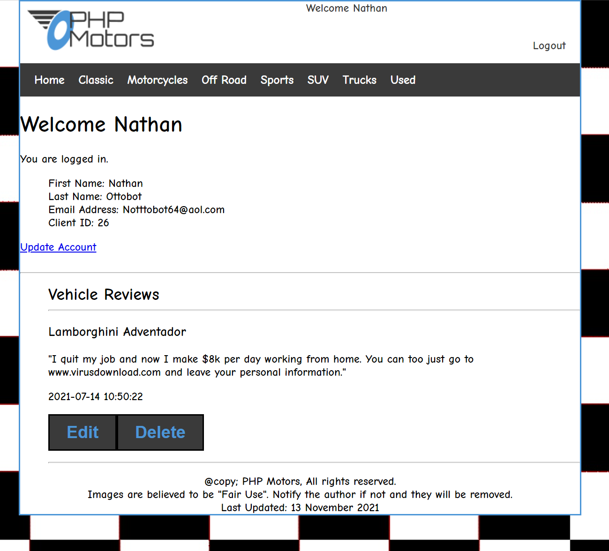The width and height of the screenshot is (609, 551).
Task: Select the Used vehicles menu item
Action: tap(403, 80)
